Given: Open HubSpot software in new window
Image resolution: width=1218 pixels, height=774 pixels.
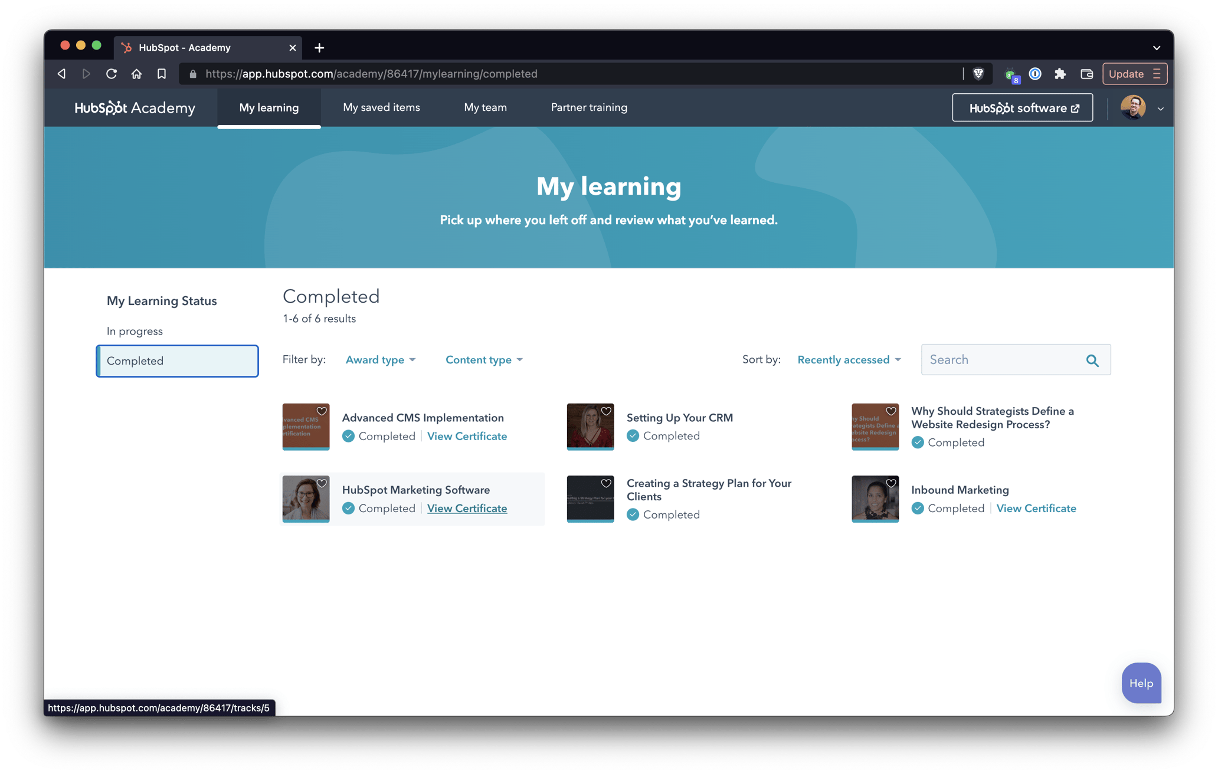Looking at the screenshot, I should pos(1022,107).
